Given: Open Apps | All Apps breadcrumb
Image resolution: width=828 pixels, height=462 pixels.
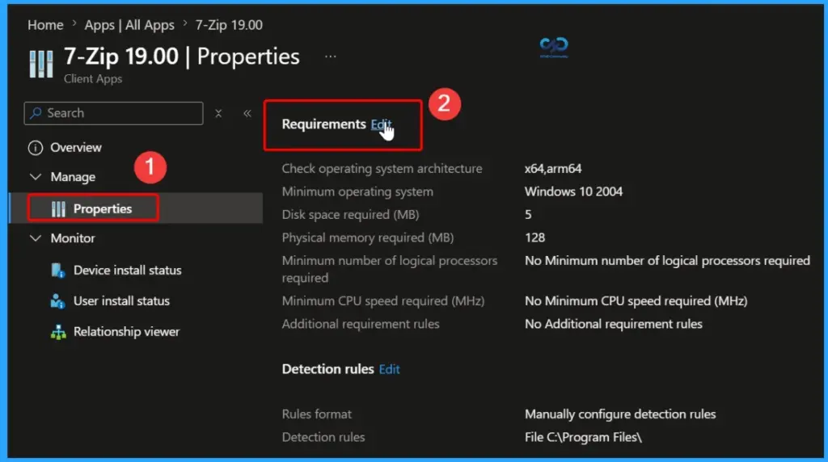Looking at the screenshot, I should click(129, 25).
